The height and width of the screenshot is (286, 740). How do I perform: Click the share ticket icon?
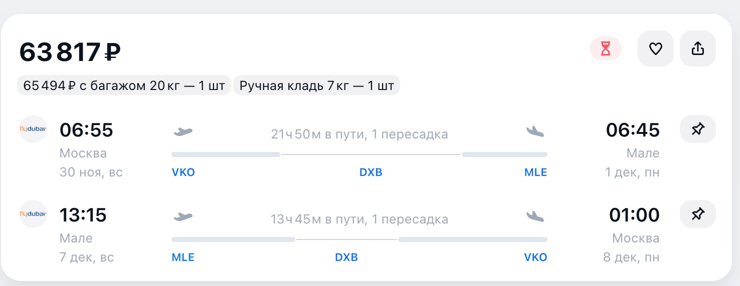(697, 48)
